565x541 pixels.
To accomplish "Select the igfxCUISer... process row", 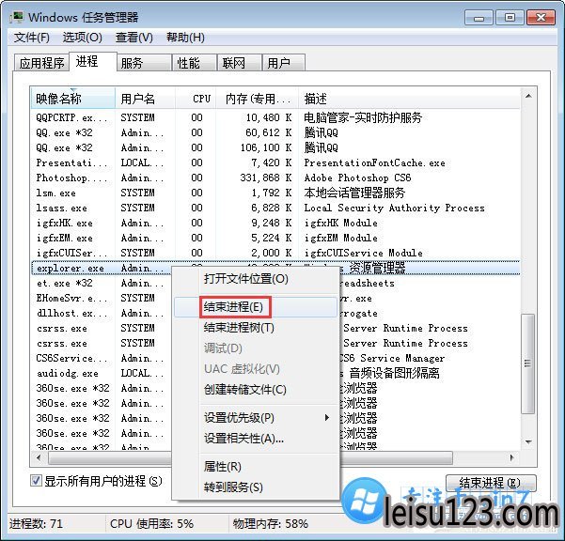I will click(275, 253).
